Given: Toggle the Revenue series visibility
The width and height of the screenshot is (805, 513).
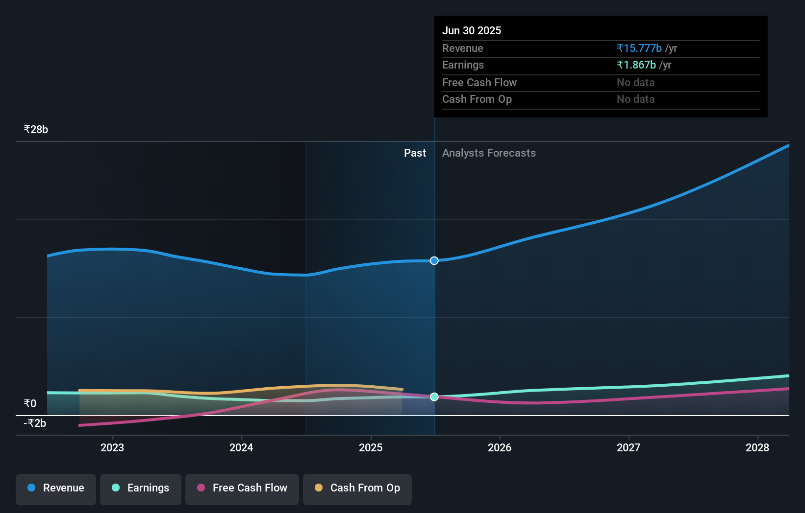Looking at the screenshot, I should pos(55,489).
